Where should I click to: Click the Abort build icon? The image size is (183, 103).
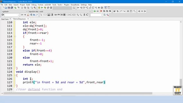coord(51,8)
